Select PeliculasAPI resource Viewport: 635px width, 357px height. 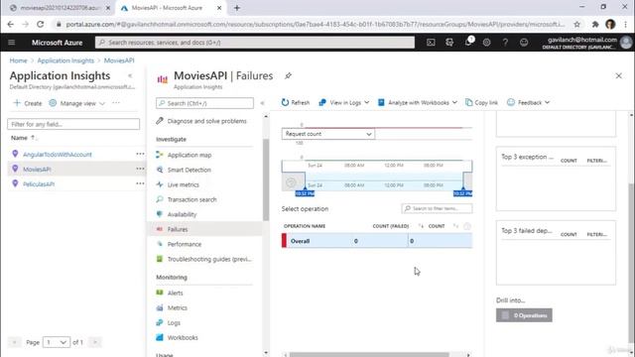[39, 184]
